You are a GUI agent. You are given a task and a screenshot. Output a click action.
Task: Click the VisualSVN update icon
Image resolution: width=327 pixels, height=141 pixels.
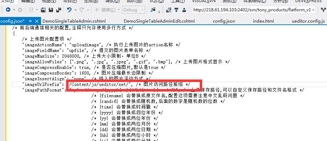click(176, 10)
